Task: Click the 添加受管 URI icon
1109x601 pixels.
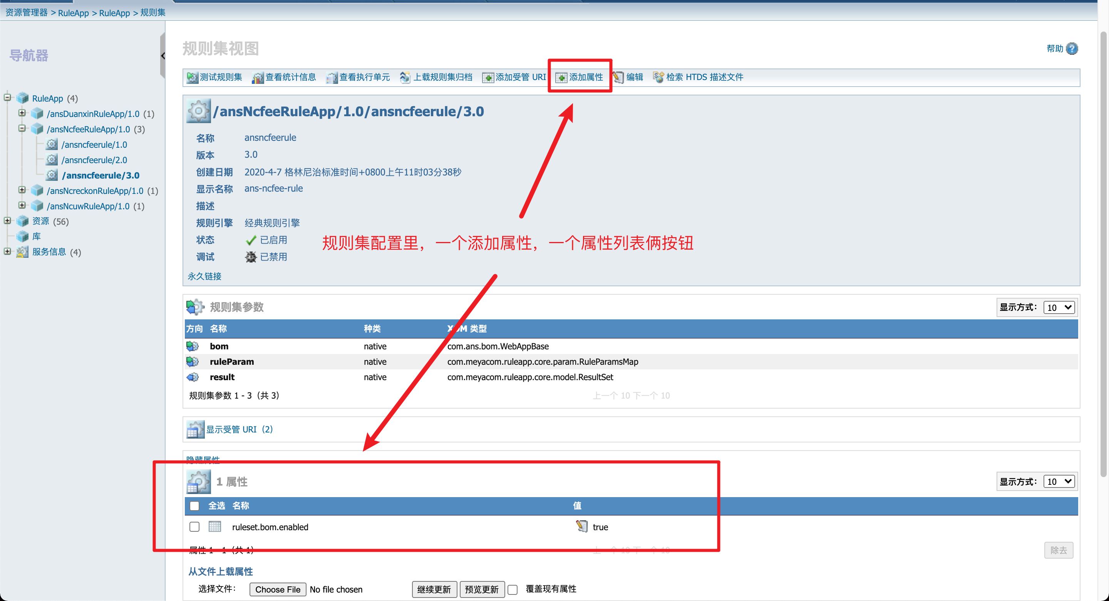Action: pos(487,77)
